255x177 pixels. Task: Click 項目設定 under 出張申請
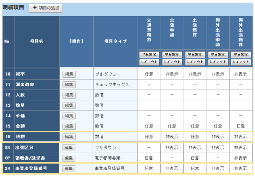coord(172,55)
